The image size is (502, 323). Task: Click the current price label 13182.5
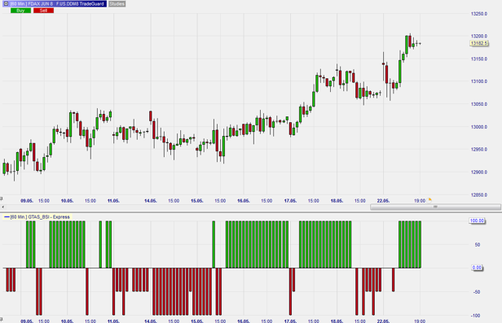tap(479, 43)
